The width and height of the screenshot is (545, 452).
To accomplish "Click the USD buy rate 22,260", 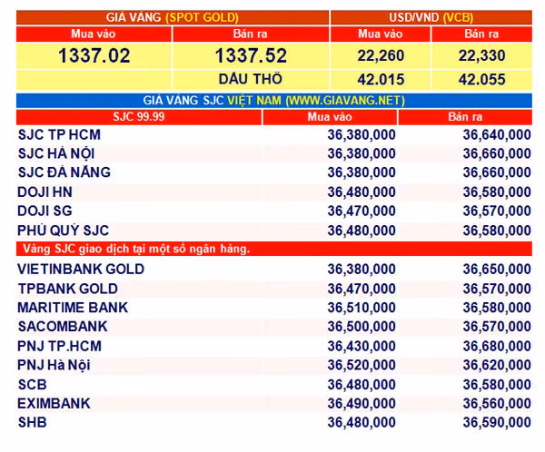I will 381,55.
